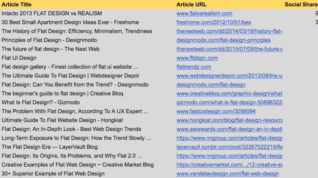Screen dimensions: 318x178
Task: Select cell 'Intacto 2013 FLAT DESIGN vs REALISM'
Action: pyautogui.click(x=52, y=14)
